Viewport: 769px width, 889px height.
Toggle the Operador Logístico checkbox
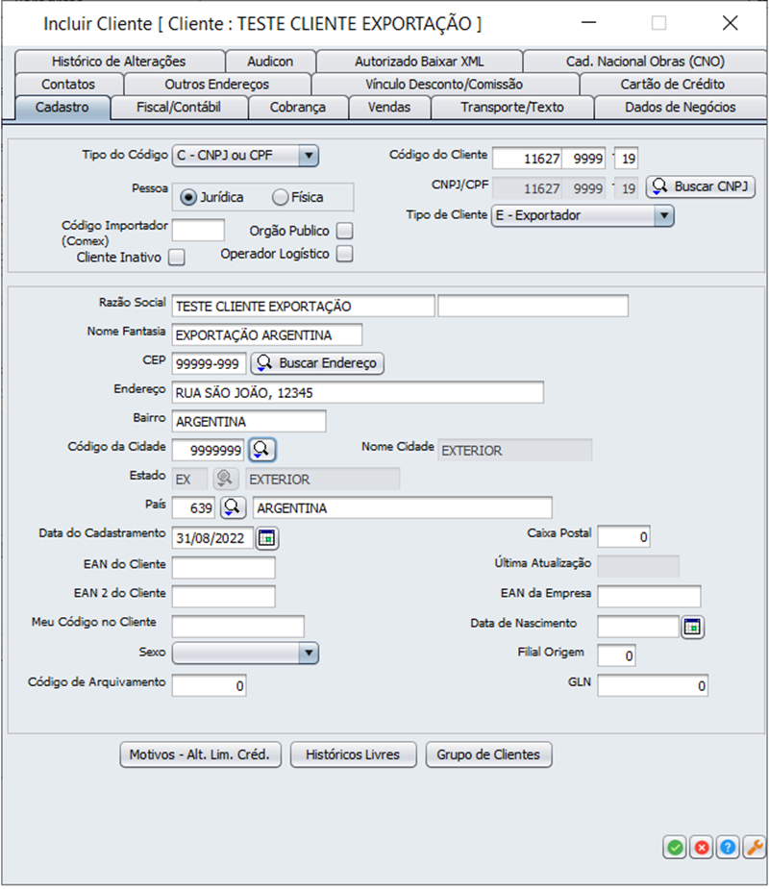click(345, 254)
